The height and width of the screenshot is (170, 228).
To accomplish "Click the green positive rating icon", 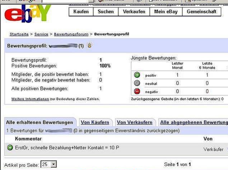I will (137, 75).
